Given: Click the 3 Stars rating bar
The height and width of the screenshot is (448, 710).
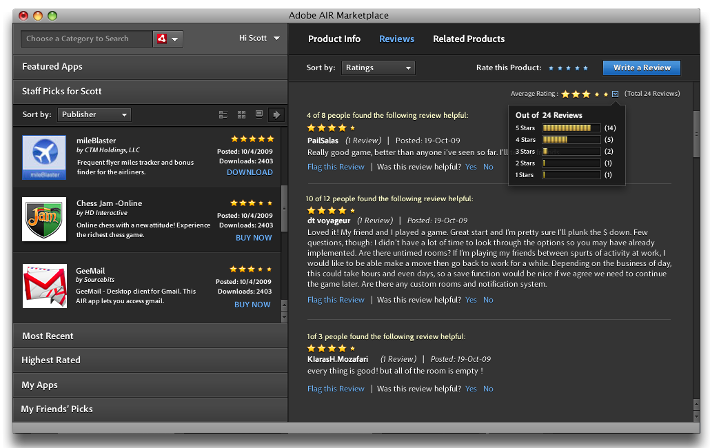Looking at the screenshot, I should 571,152.
